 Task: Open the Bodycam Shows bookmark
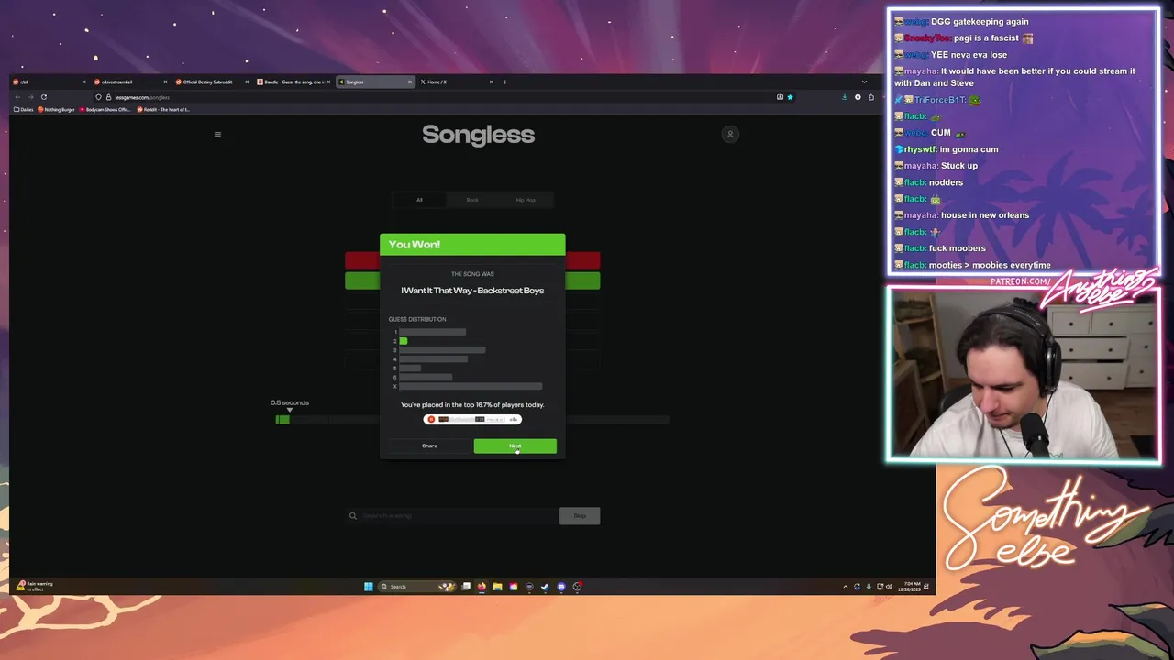coord(105,110)
